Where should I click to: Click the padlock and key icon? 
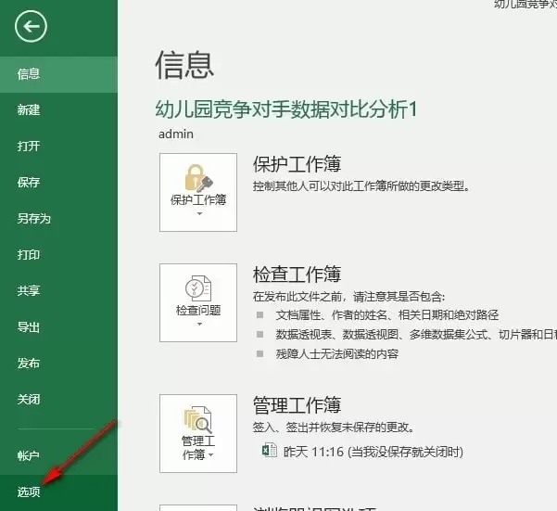coord(198,178)
